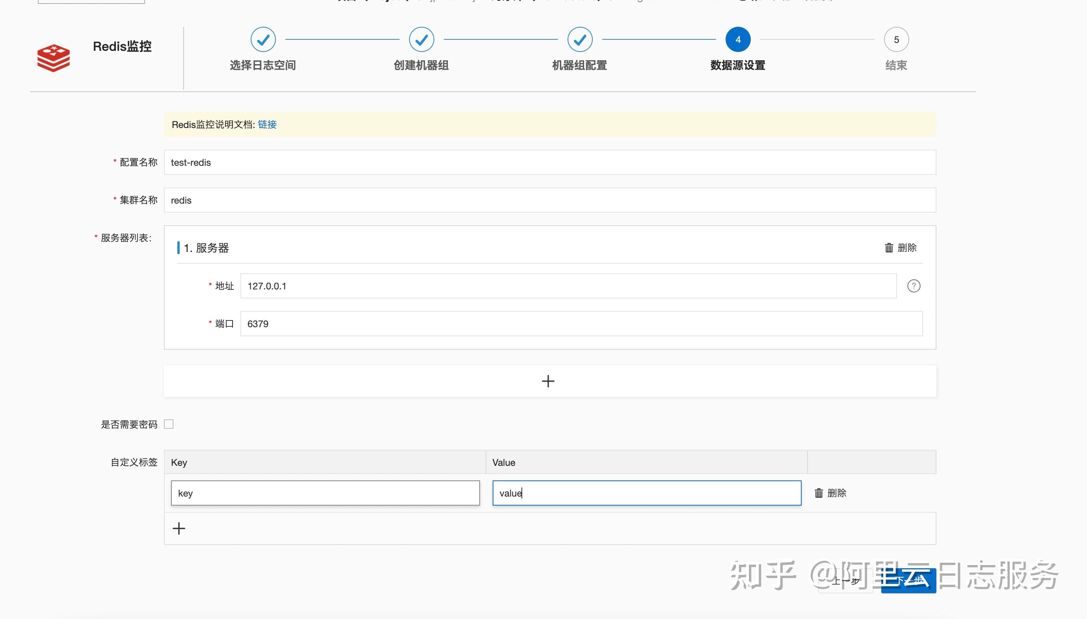The height and width of the screenshot is (619, 1087).
Task: Open the Redis监控说明文档 链接 link
Action: 266,124
